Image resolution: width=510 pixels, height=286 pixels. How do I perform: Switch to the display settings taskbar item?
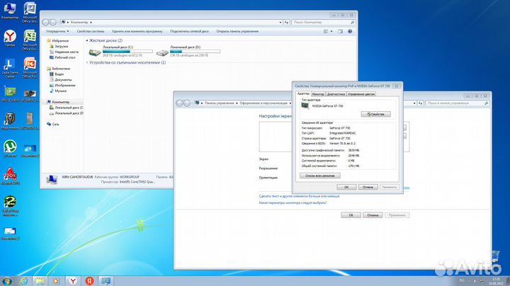point(106,281)
